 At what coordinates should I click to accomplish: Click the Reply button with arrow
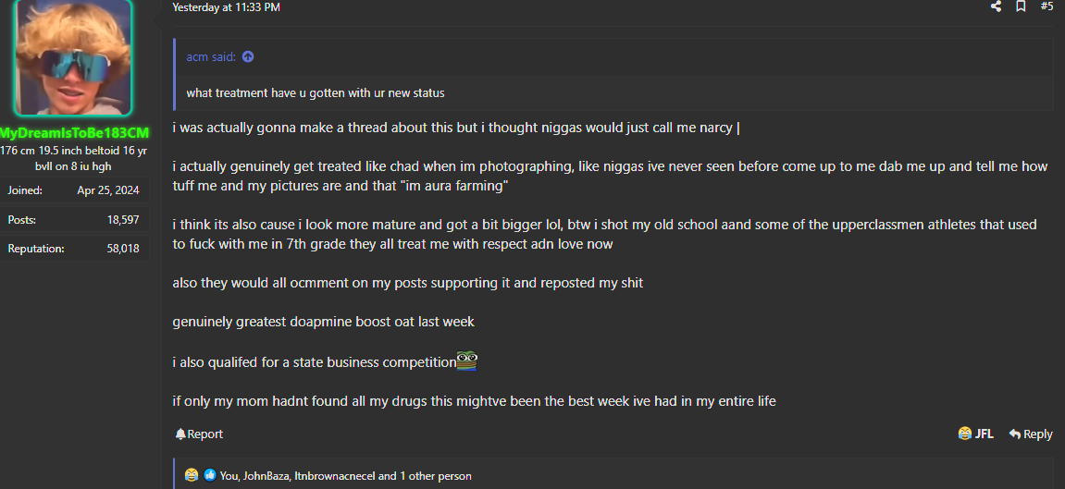pyautogui.click(x=1031, y=434)
